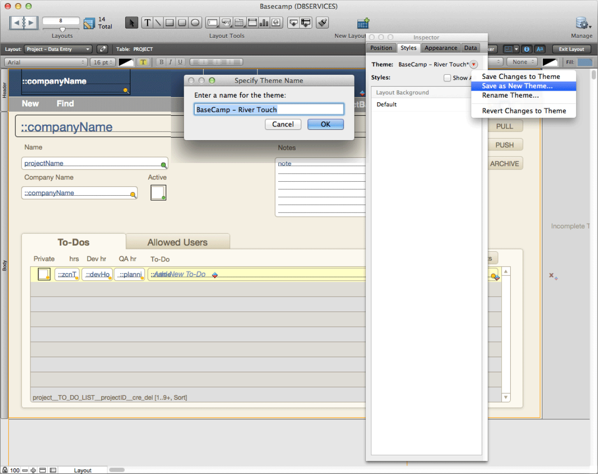Click the Exit Layout button
Viewport: 598px width, 474px height.
[x=572, y=49]
